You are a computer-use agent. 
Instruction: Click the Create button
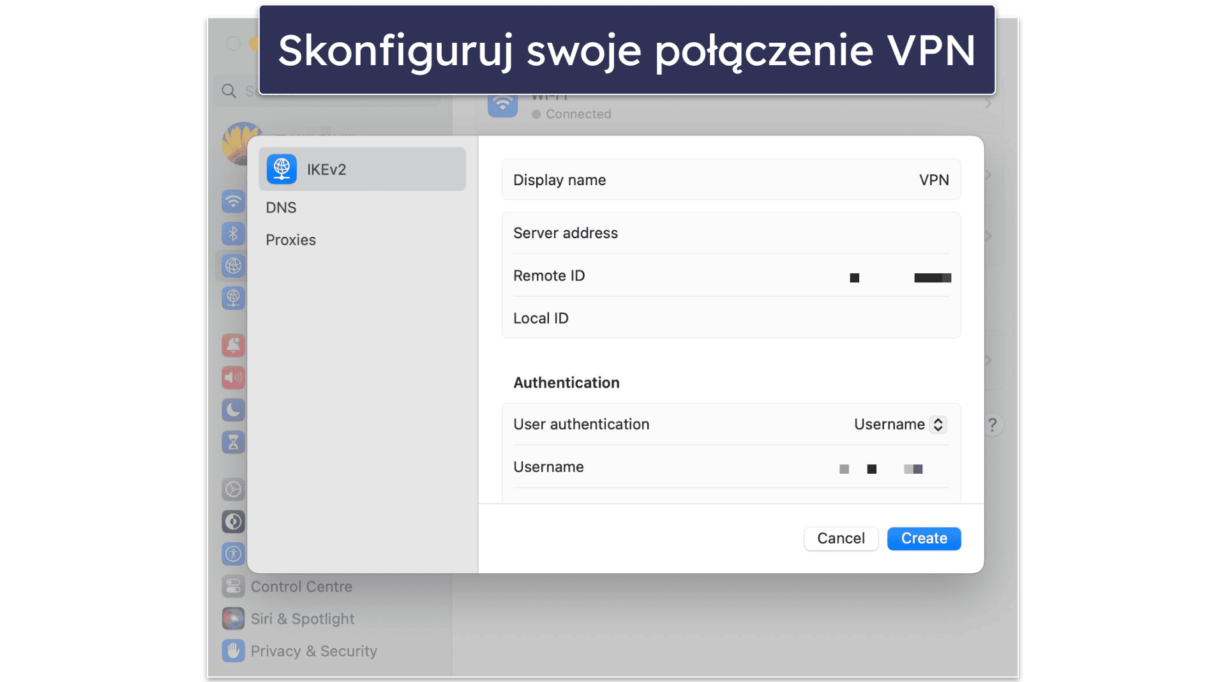pyautogui.click(x=924, y=538)
